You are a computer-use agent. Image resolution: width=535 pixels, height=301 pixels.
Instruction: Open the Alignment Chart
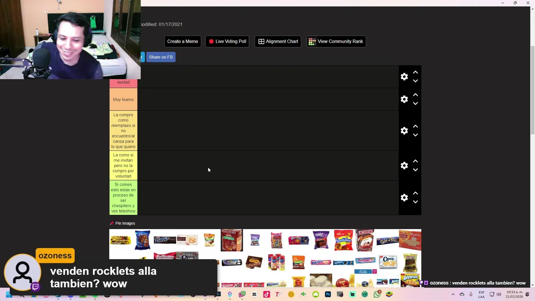click(278, 41)
